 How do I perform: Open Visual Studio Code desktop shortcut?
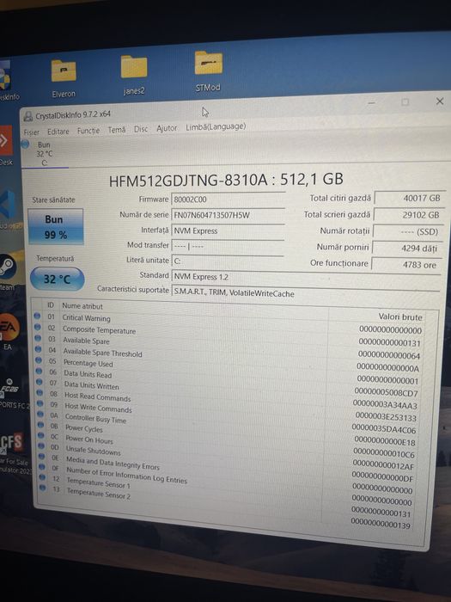(8, 207)
